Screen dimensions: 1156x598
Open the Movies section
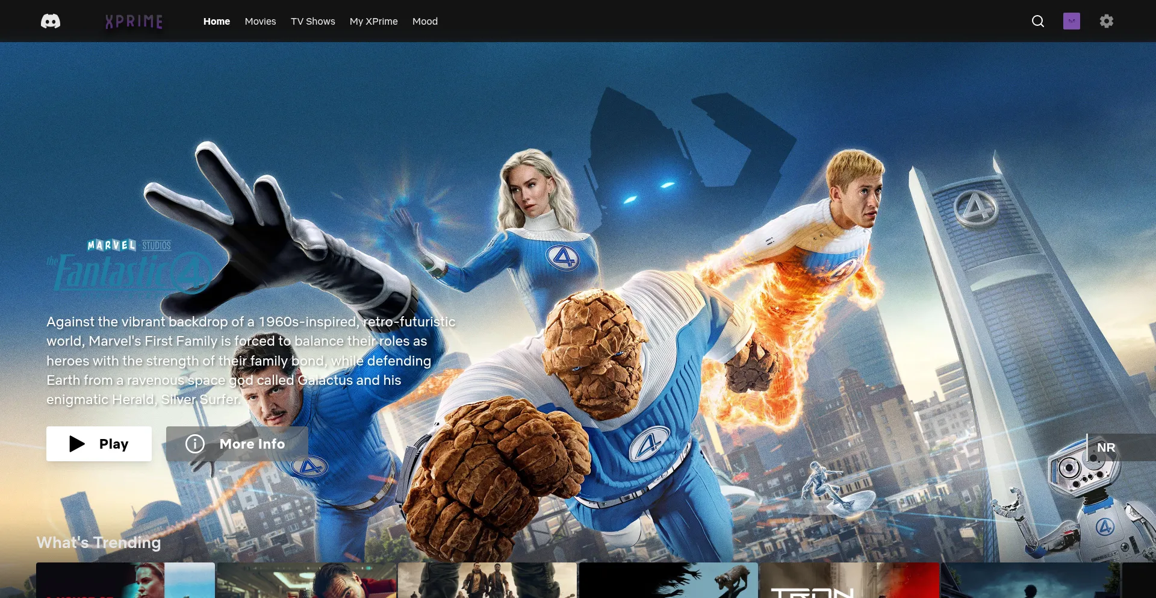260,22
